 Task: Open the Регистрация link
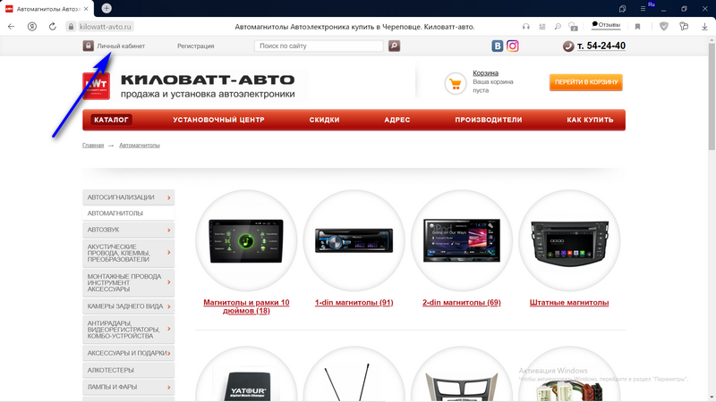(x=195, y=46)
